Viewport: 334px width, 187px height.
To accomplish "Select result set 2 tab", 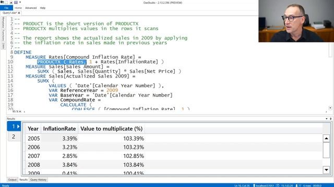I will [14, 137].
